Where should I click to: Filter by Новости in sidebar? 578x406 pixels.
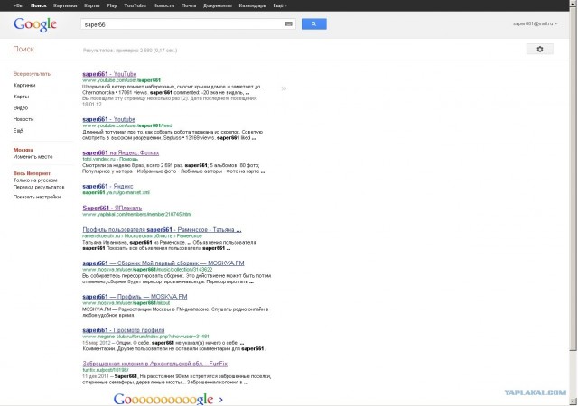23,119
